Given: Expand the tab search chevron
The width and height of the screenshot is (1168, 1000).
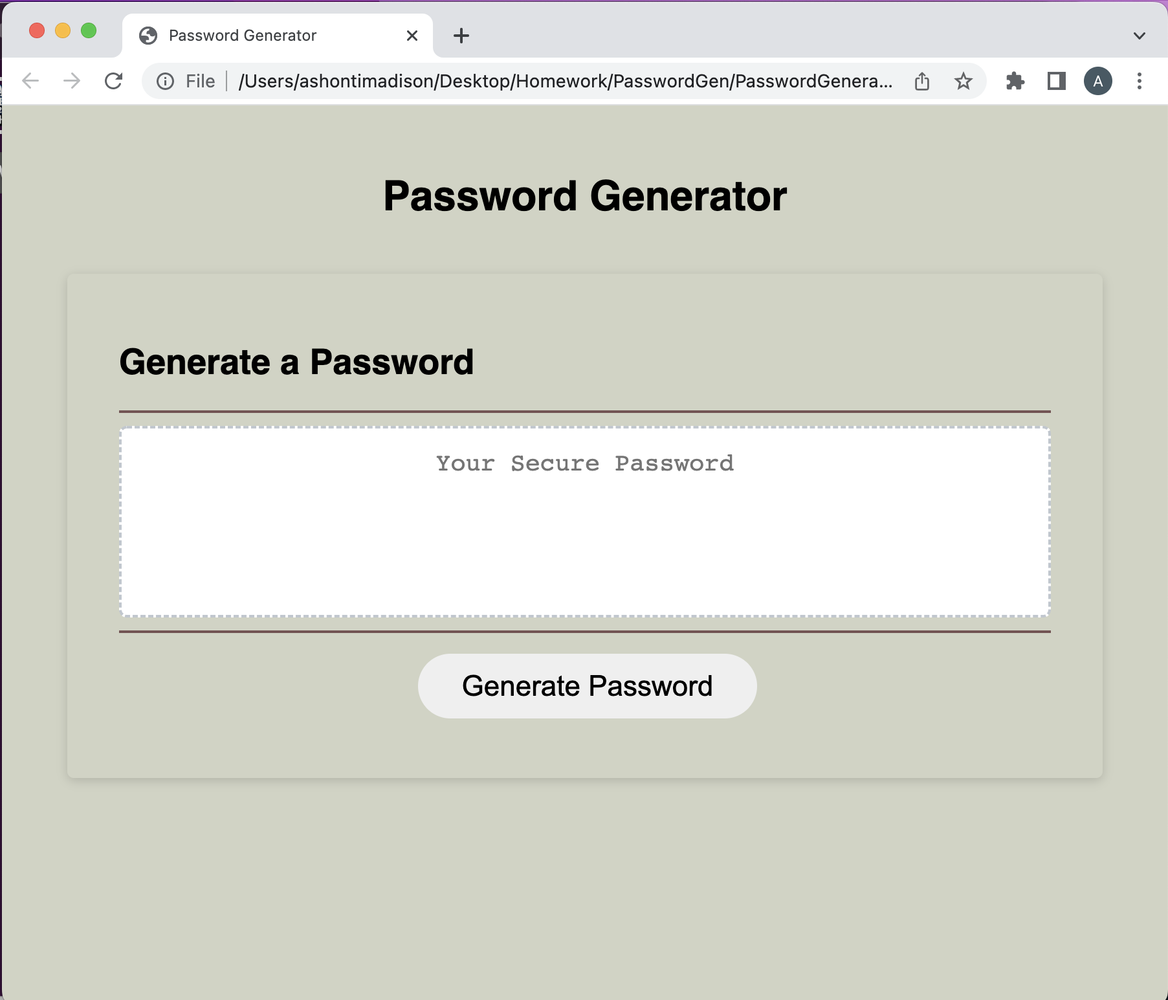Looking at the screenshot, I should coord(1139,36).
